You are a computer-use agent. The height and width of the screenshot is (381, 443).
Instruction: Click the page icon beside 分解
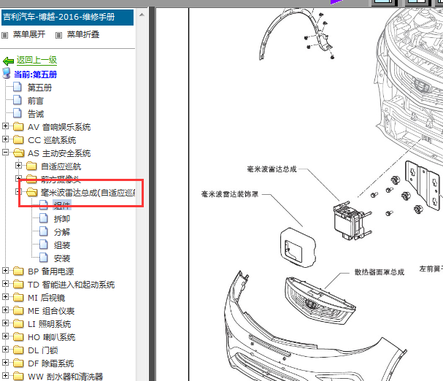[44, 231]
